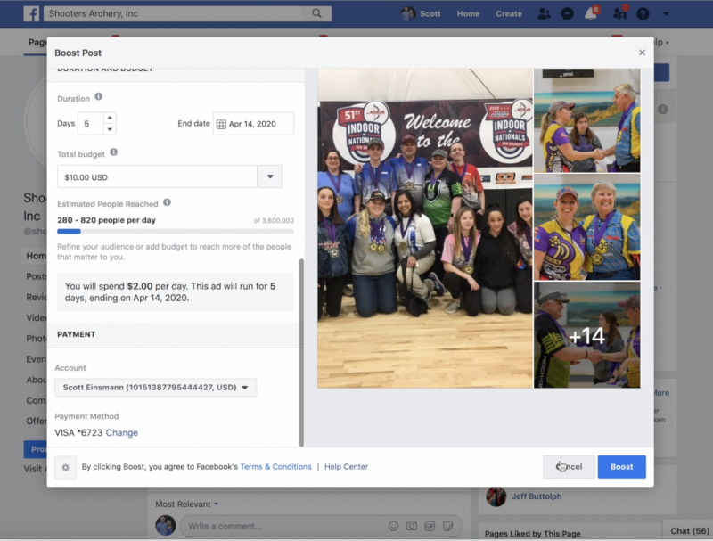Click the Estimated People Reached info icon
The width and height of the screenshot is (713, 541).
coord(167,202)
